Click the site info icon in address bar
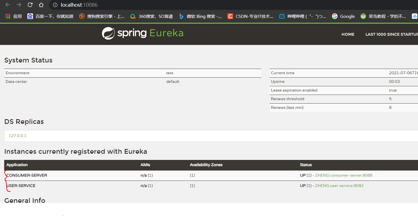This screenshot has height=216, width=418. [x=55, y=5]
